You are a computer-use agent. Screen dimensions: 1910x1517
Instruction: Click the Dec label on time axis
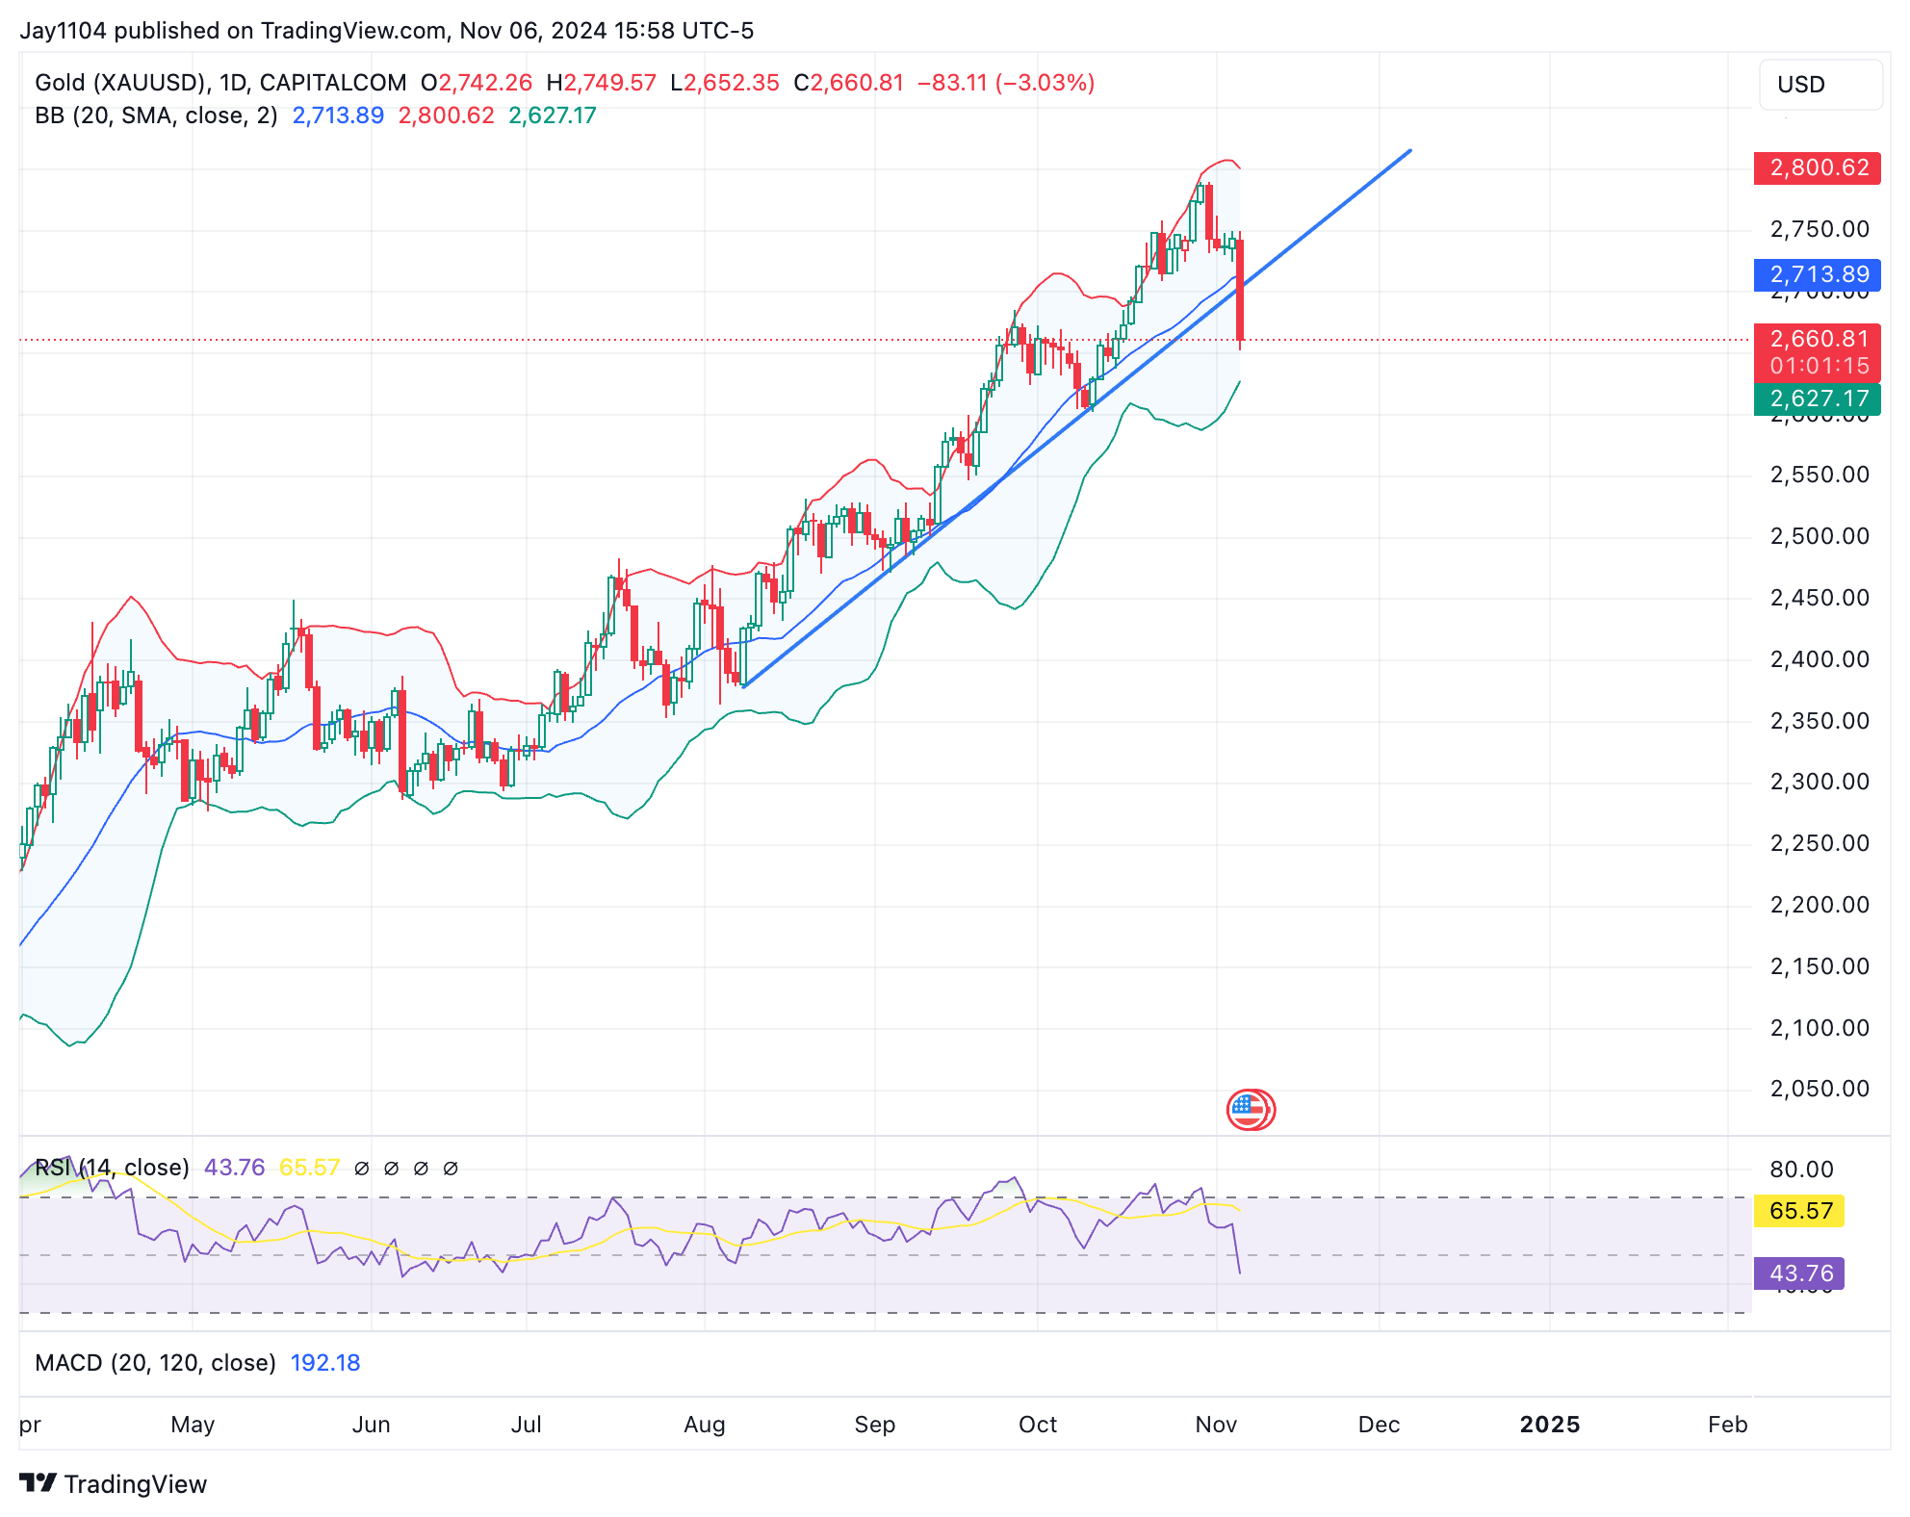pyautogui.click(x=1379, y=1425)
